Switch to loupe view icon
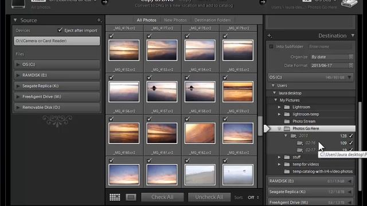Image resolution: width=367 pixels, height=206 pixels. click(131, 197)
